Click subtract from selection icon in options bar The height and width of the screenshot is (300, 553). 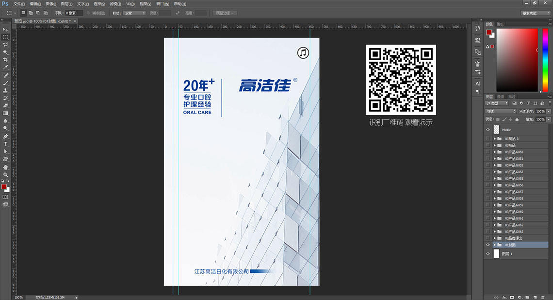click(x=38, y=13)
